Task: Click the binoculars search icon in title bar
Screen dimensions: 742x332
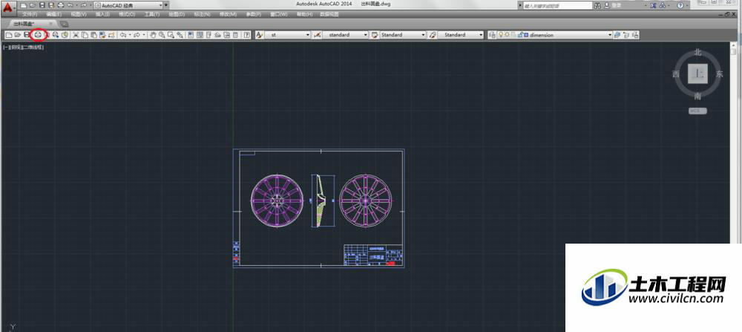Action: pyautogui.click(x=597, y=6)
